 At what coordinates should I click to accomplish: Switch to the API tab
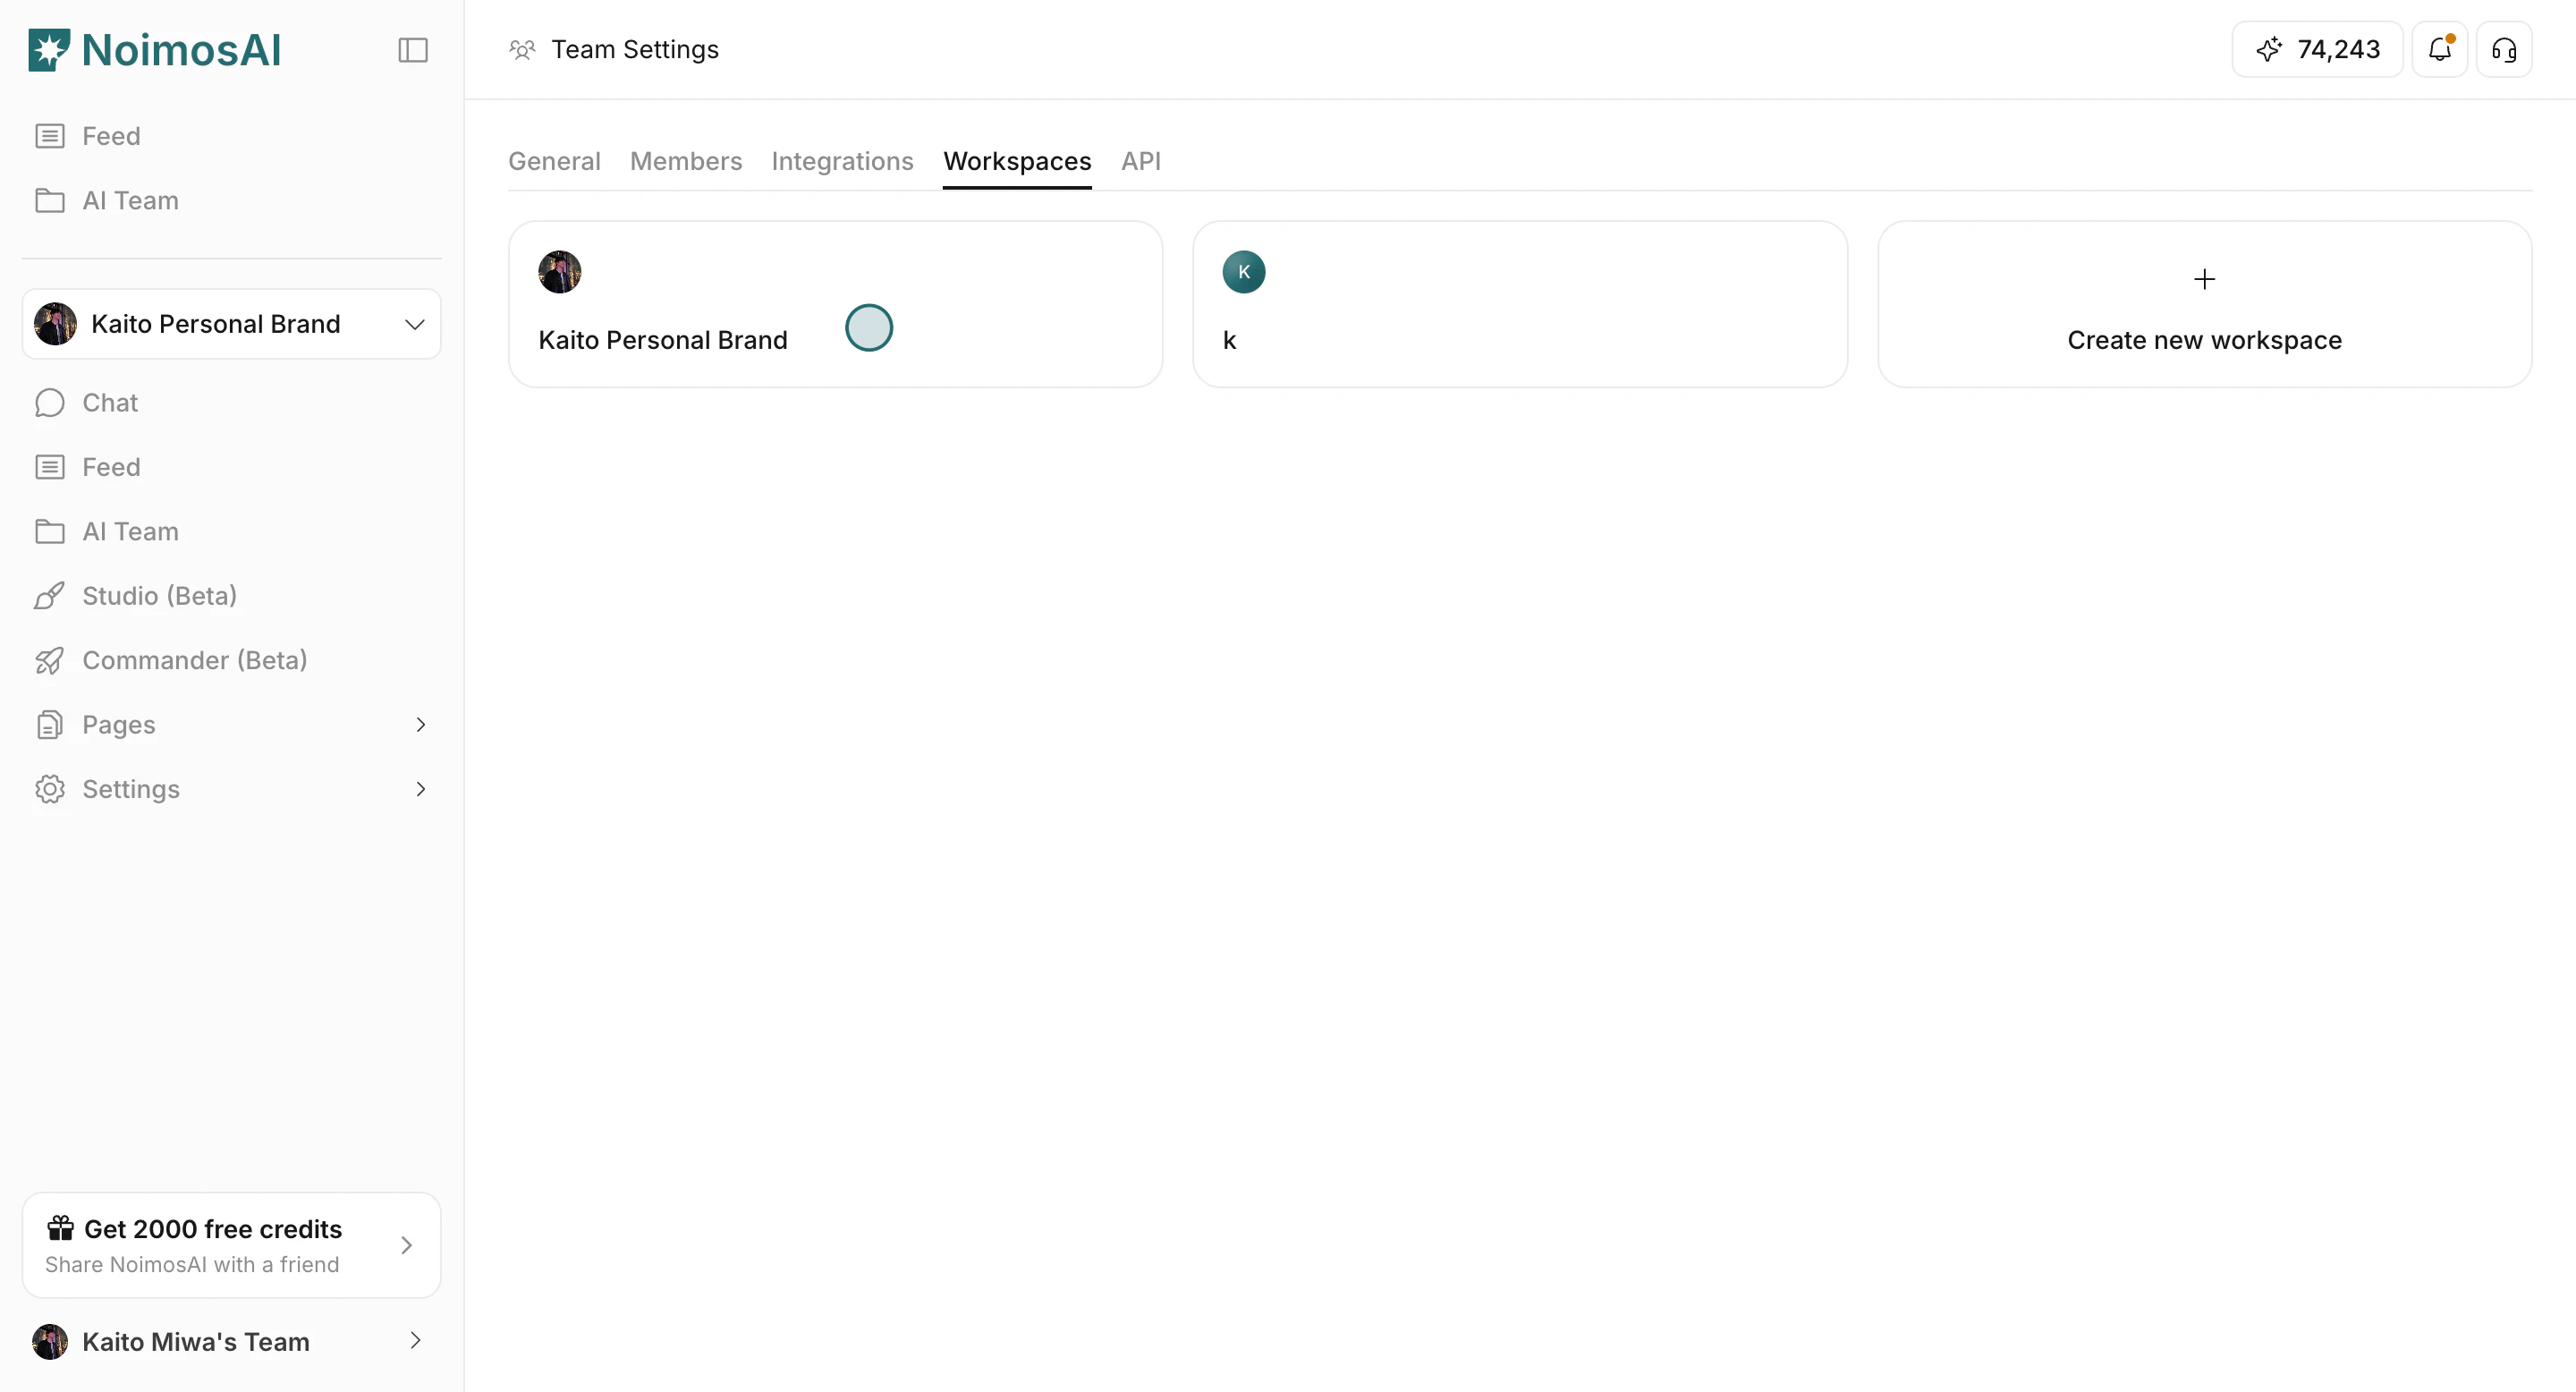(x=1141, y=161)
